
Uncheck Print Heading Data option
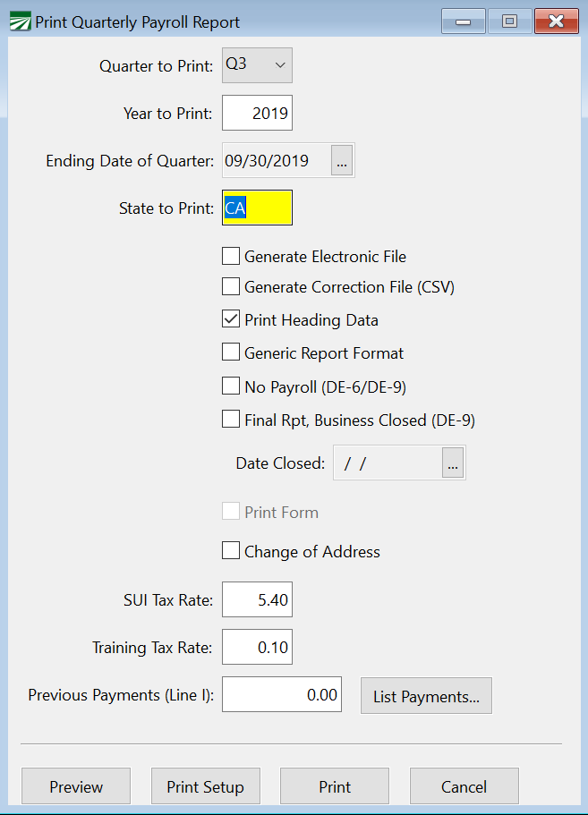click(x=231, y=319)
